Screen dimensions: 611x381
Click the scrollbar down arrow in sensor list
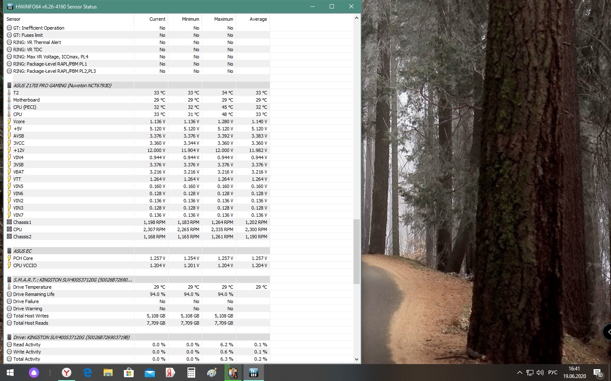[x=356, y=359]
